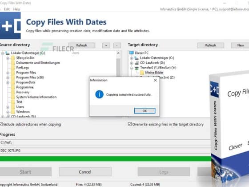
Task: Toggle Overwrite existing files in target directory
Action: 130,124
